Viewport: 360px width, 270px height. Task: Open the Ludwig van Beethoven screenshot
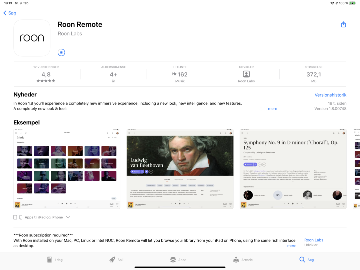point(180,169)
